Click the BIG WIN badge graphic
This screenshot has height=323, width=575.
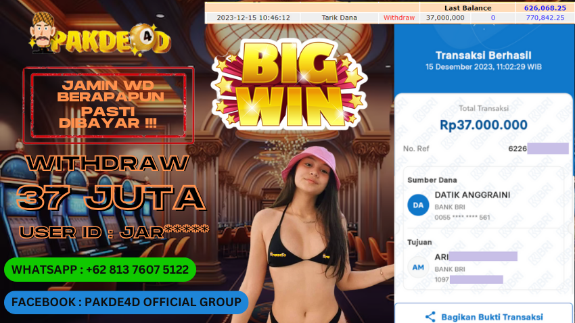click(289, 84)
